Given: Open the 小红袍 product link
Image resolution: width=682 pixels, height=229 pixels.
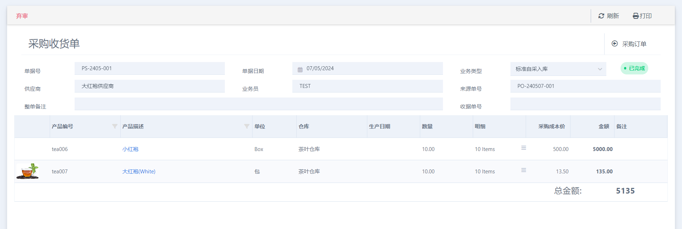Looking at the screenshot, I should click(130, 149).
